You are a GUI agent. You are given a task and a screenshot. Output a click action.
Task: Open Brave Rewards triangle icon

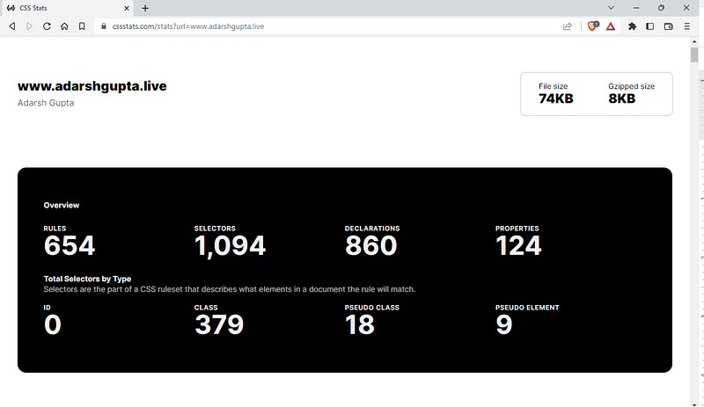pos(611,26)
